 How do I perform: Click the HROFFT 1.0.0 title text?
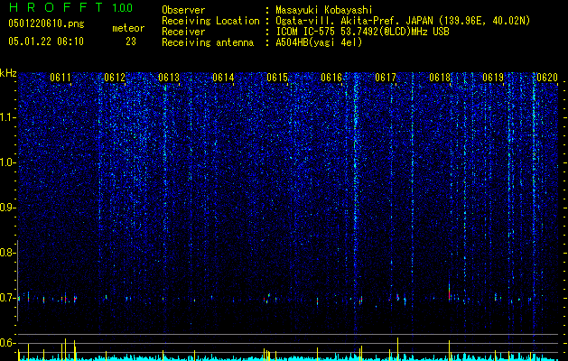point(70,7)
